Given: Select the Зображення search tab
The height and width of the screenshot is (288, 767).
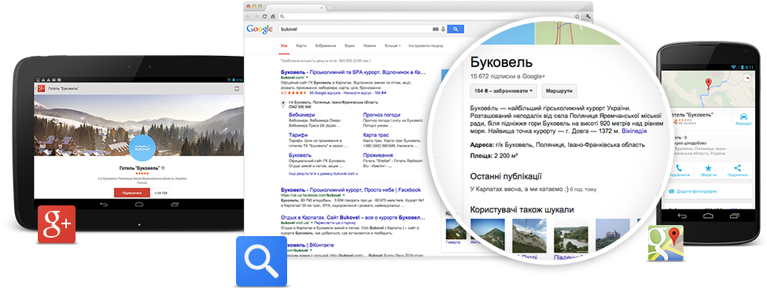Looking at the screenshot, I should click(326, 46).
